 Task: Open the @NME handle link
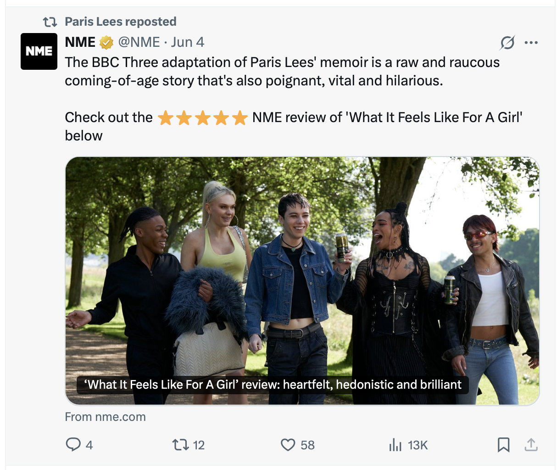coord(139,42)
